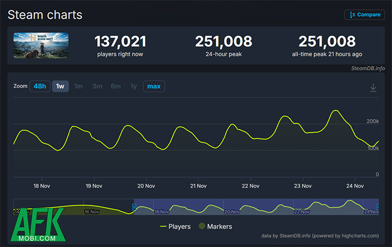Click the right navigator range handle

(378, 207)
